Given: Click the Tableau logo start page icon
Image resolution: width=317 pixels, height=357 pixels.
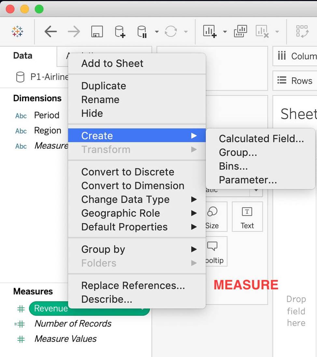Looking at the screenshot, I should [x=17, y=32].
